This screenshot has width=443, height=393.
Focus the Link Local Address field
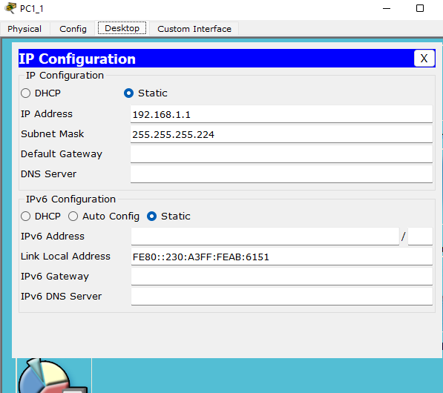click(282, 257)
